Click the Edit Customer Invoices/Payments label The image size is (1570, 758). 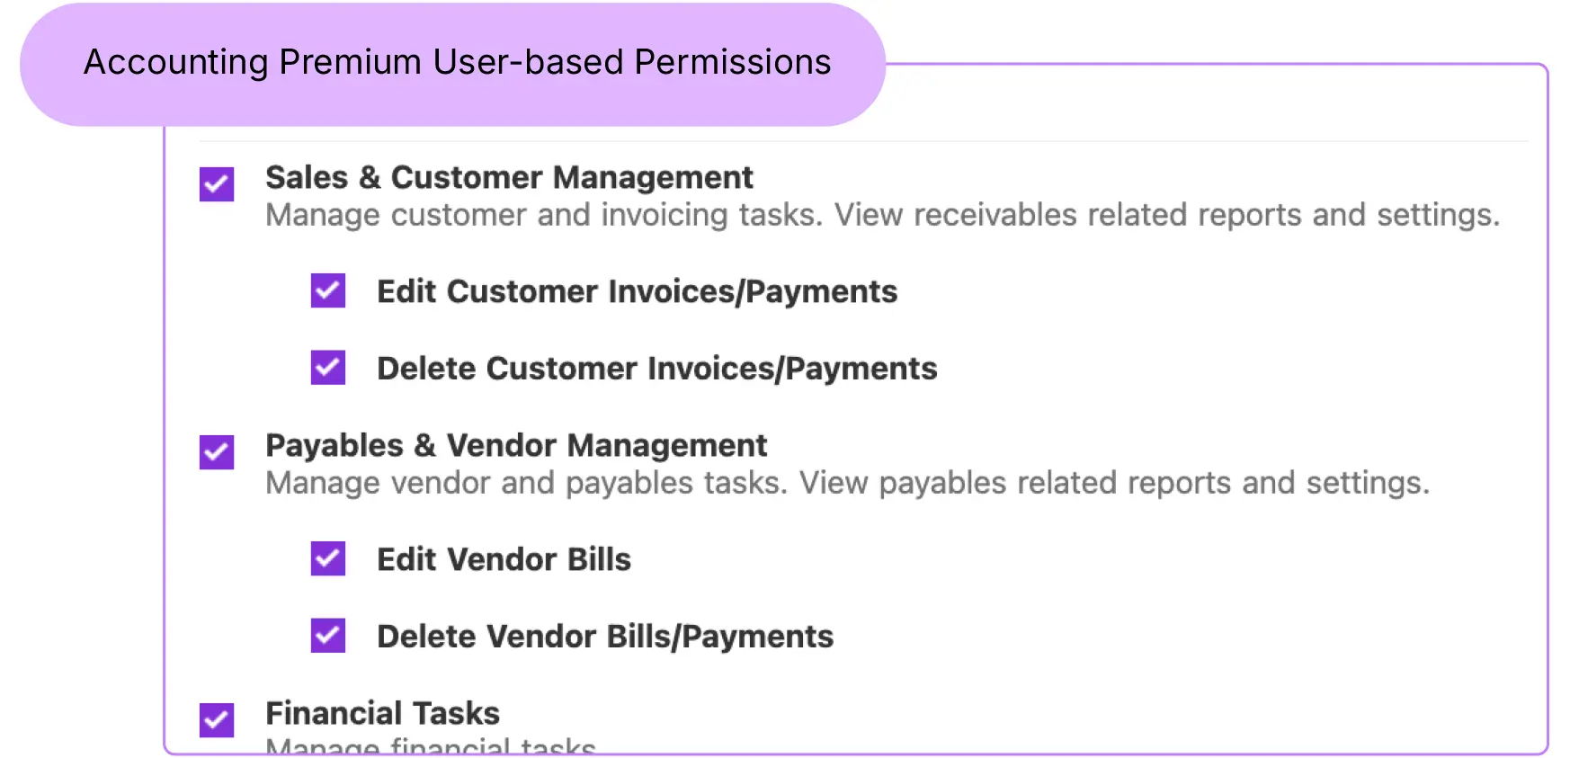[x=637, y=291]
